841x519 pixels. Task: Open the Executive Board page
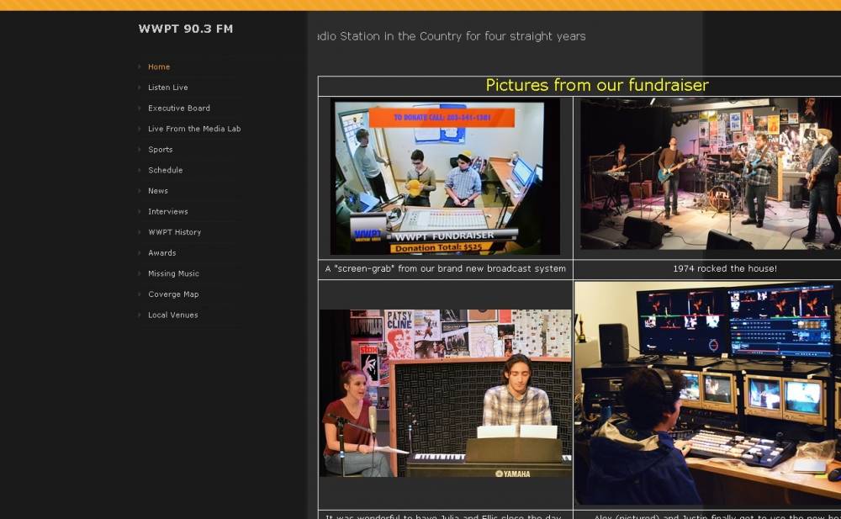coord(178,109)
